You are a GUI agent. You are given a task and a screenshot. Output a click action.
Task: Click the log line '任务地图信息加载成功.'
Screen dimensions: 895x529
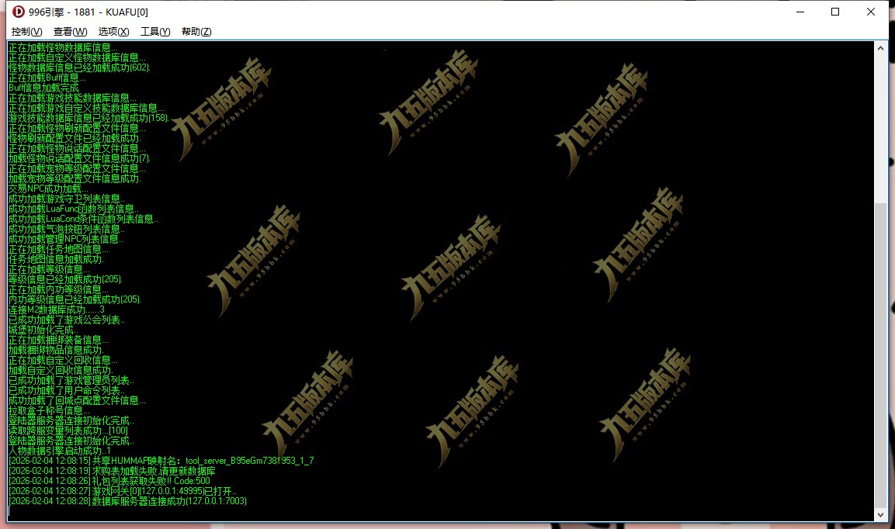coord(56,260)
